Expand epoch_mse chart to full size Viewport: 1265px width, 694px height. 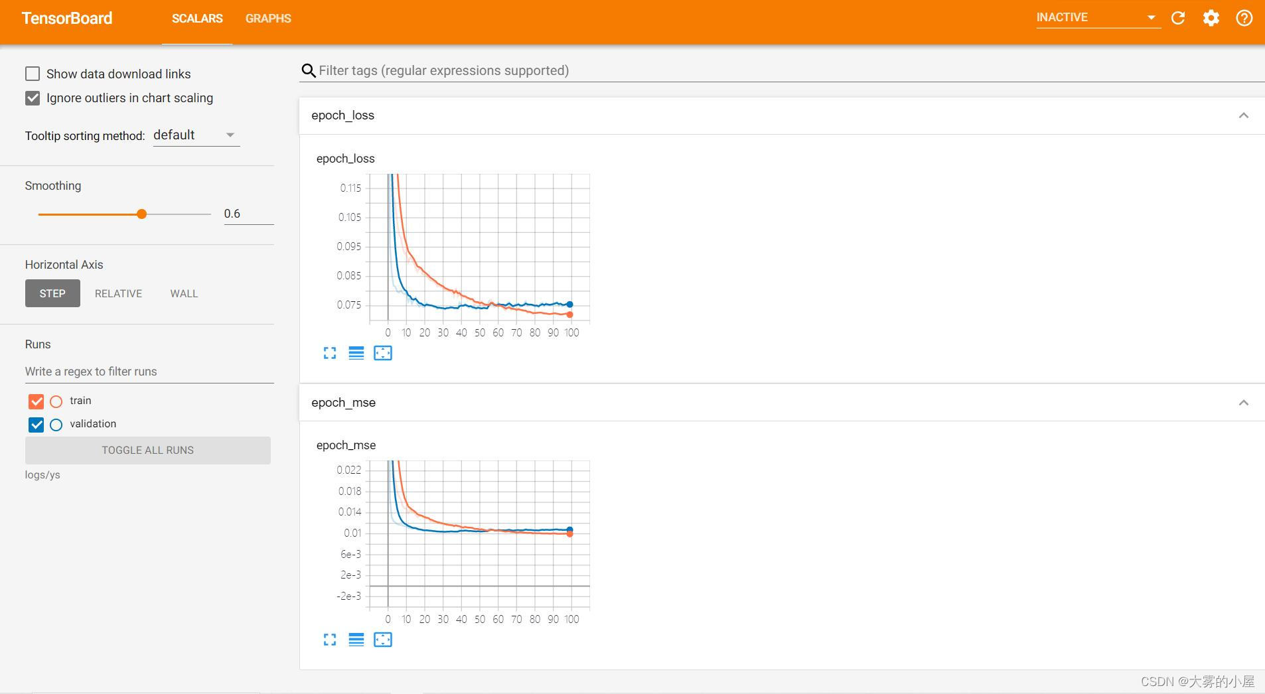(330, 640)
